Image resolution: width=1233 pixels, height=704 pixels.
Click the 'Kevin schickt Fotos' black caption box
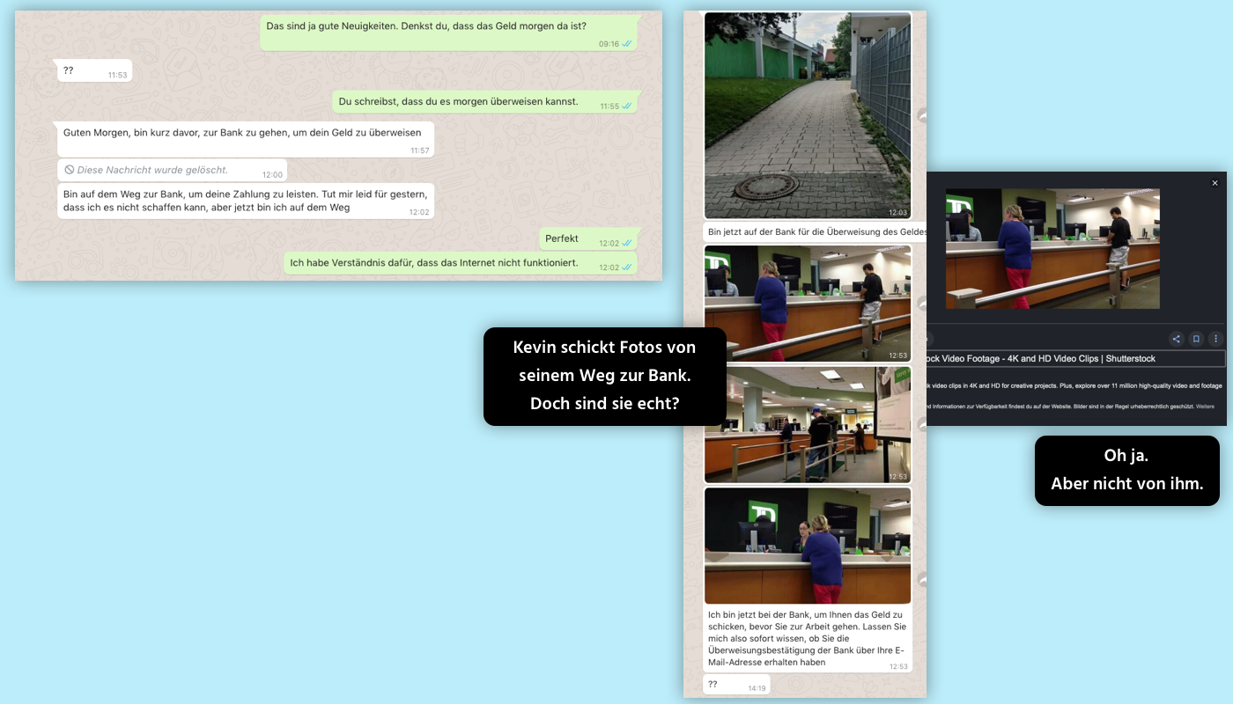click(x=604, y=377)
